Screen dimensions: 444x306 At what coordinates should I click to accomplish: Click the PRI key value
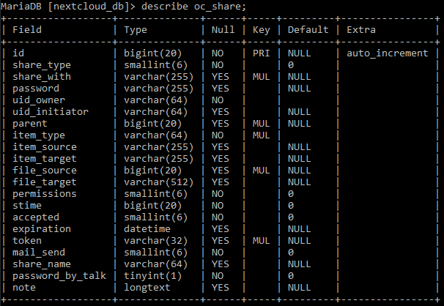pyautogui.click(x=262, y=53)
